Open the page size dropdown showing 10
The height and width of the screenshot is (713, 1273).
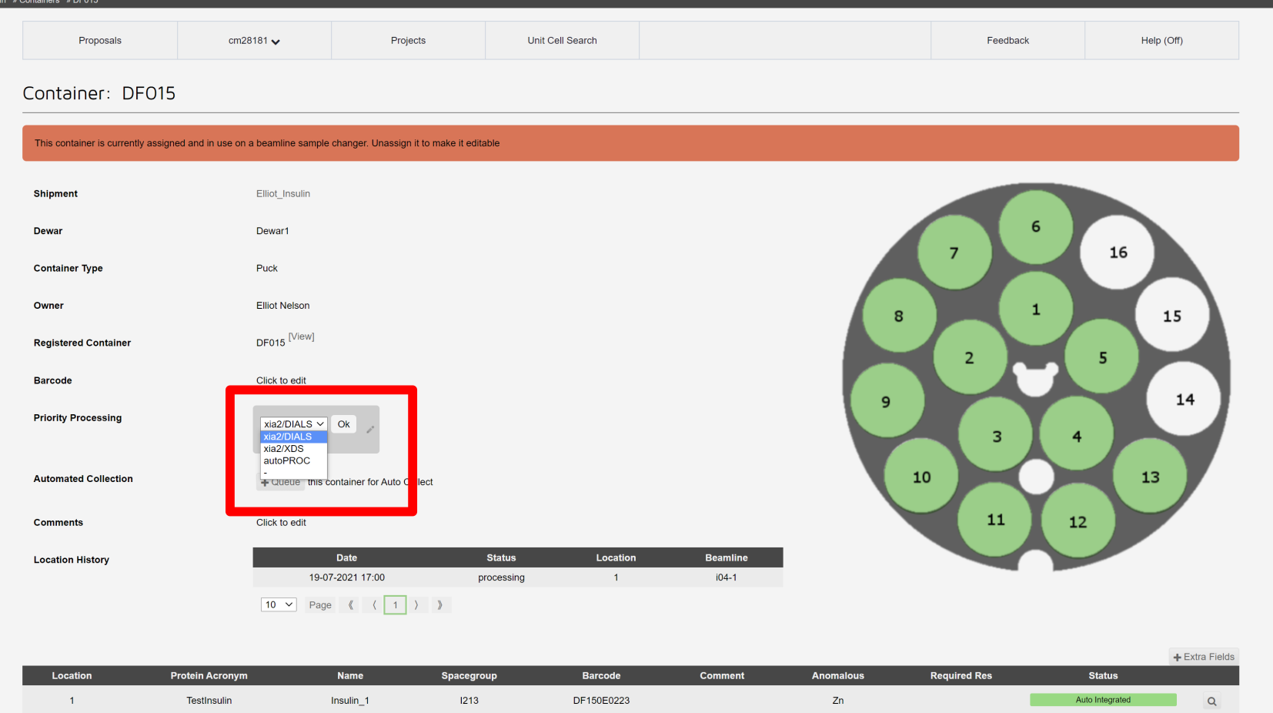278,604
